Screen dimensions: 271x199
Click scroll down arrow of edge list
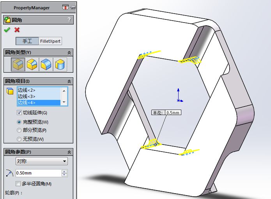pos(64,102)
